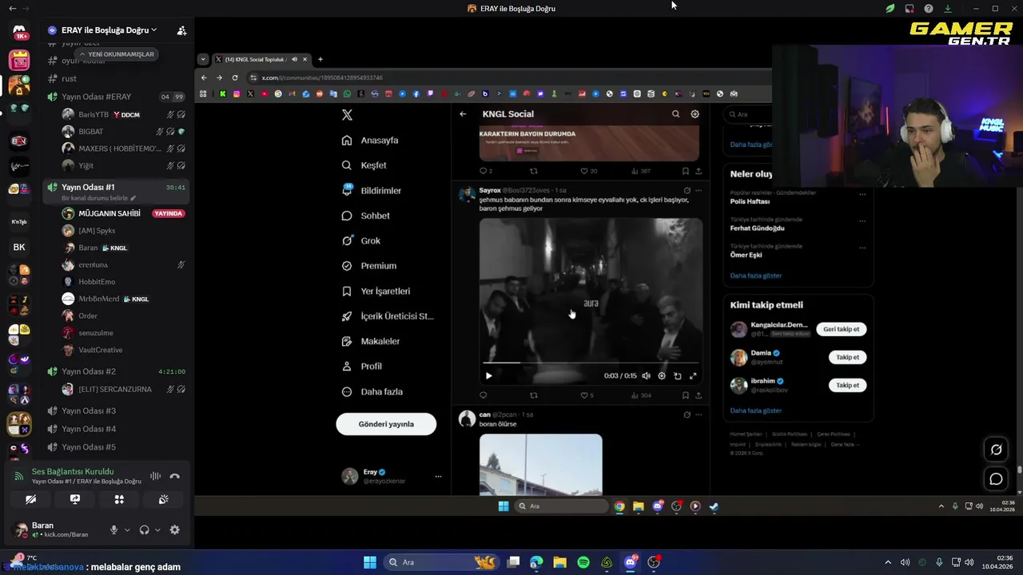
Task: Disconnect from voice call in Discord
Action: 174,476
